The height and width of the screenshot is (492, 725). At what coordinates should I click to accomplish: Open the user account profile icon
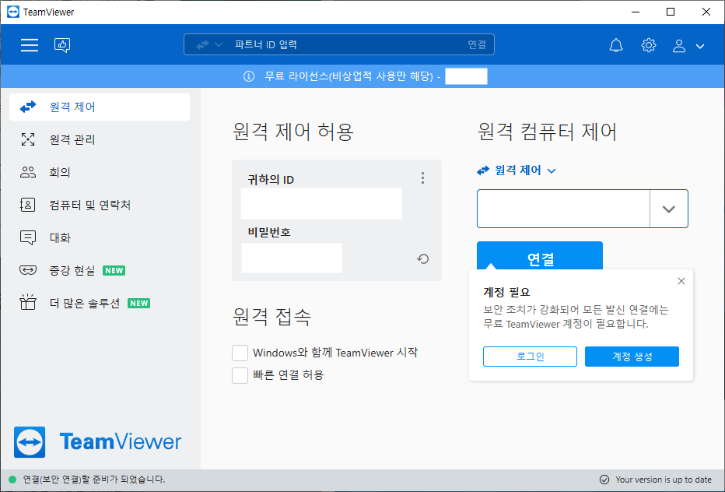(679, 45)
